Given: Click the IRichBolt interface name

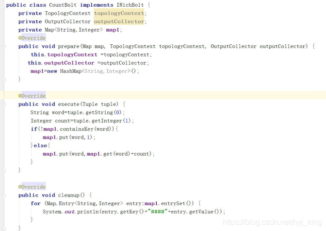Looking at the screenshot, I should pos(130,5).
